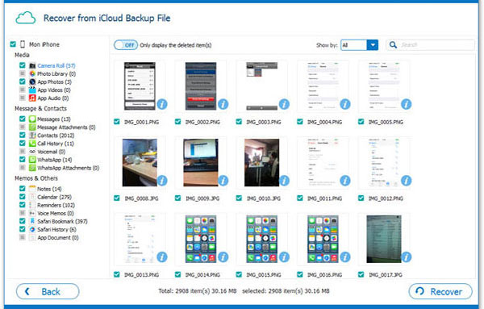Click the Recover button
The height and width of the screenshot is (309, 484).
point(440,291)
